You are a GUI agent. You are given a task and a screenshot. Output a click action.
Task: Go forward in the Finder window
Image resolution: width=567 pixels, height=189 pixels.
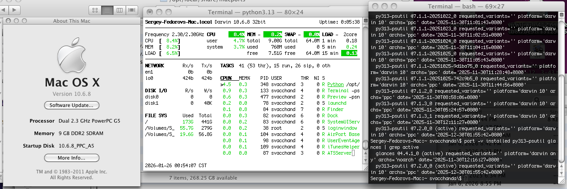[15, 9]
